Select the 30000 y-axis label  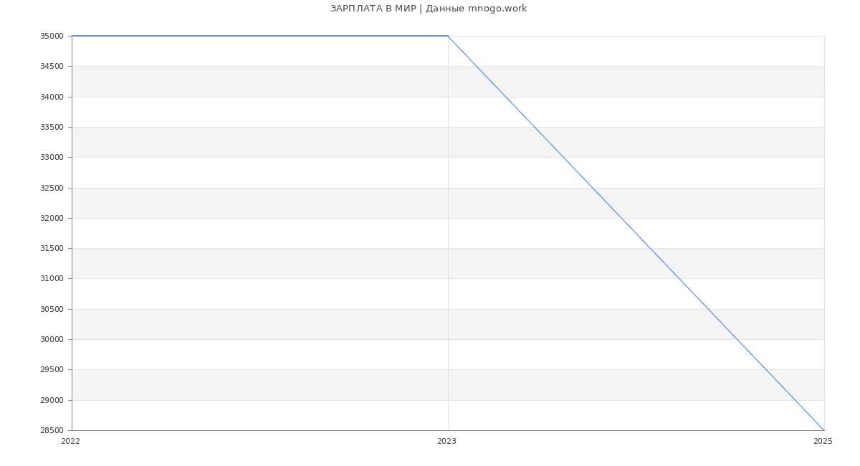[x=52, y=340]
